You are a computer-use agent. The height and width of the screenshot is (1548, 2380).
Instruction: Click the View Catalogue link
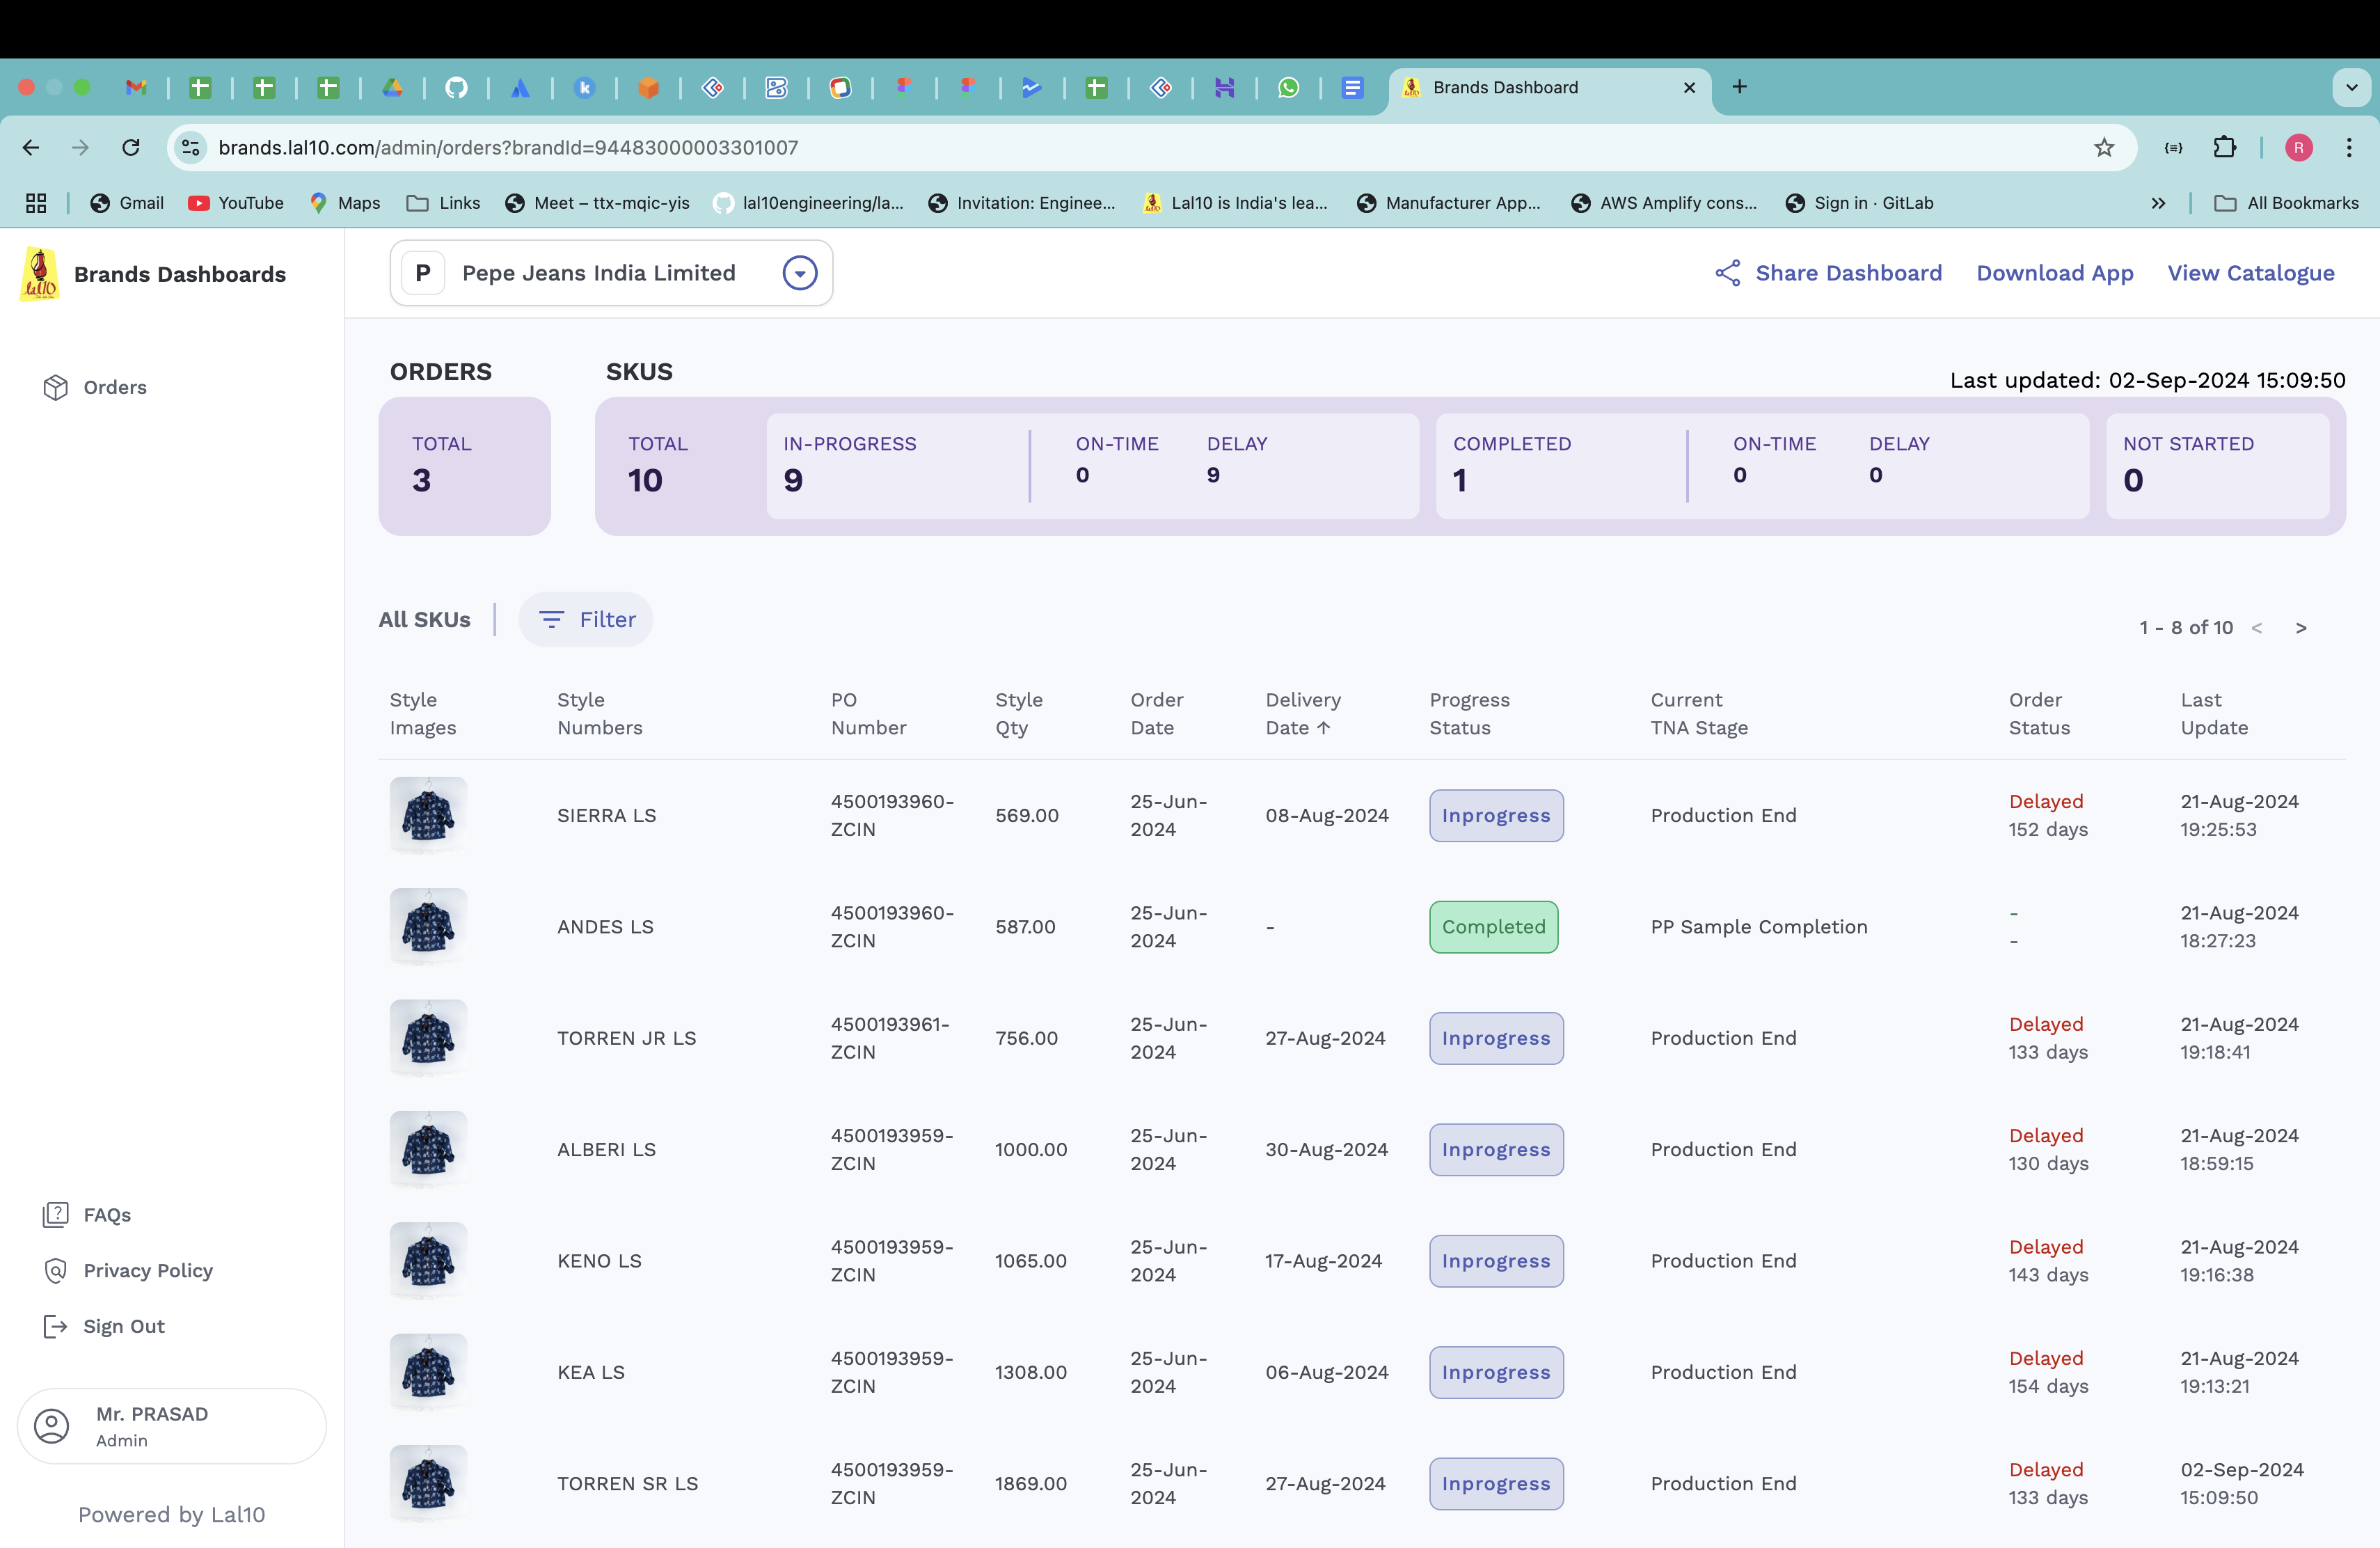2250,273
